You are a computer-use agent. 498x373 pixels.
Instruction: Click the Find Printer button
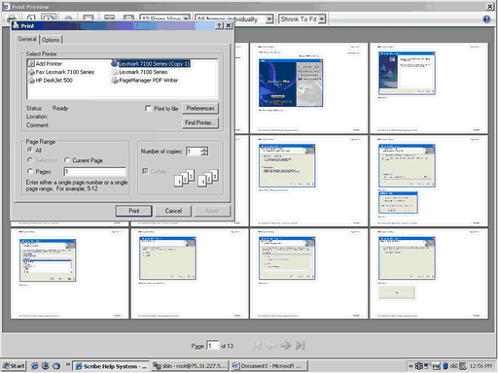point(200,122)
